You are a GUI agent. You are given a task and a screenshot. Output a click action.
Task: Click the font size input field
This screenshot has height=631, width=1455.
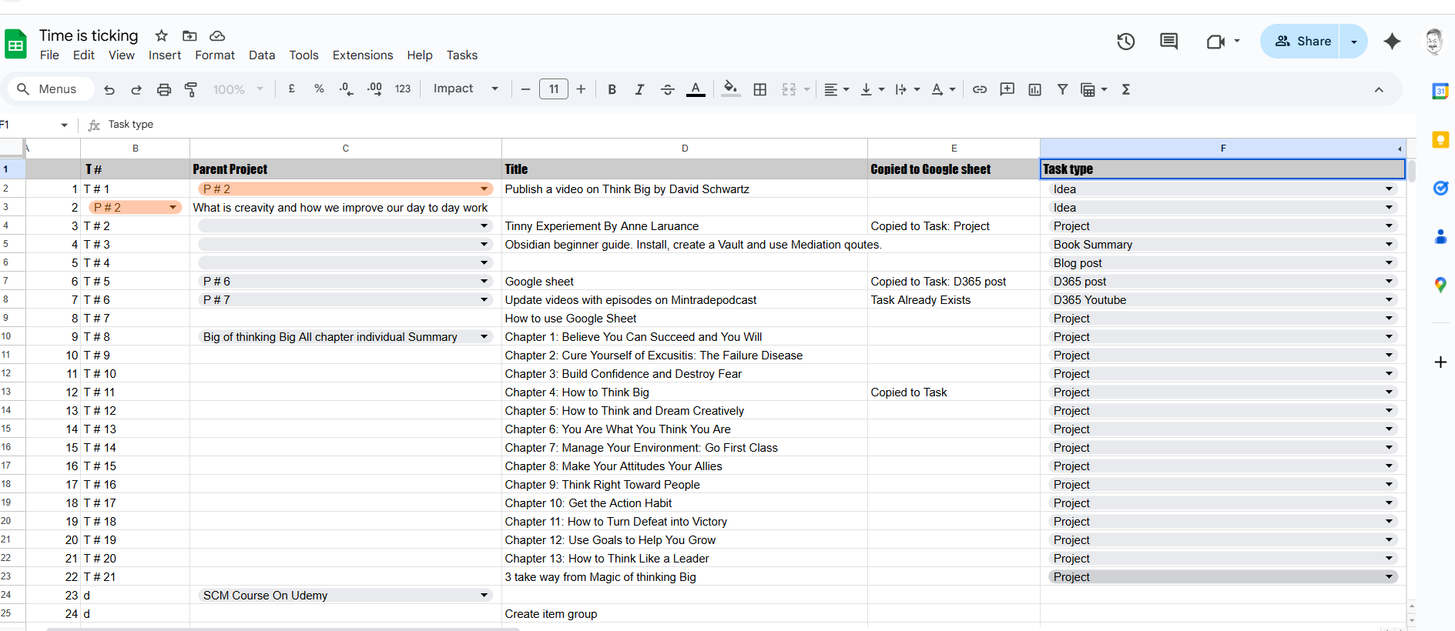(553, 89)
